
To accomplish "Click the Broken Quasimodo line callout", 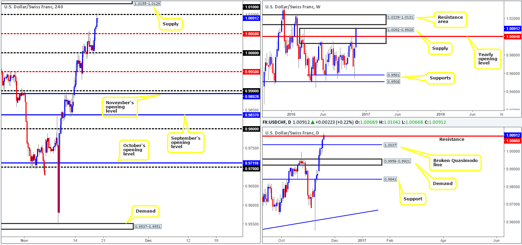I will point(456,162).
